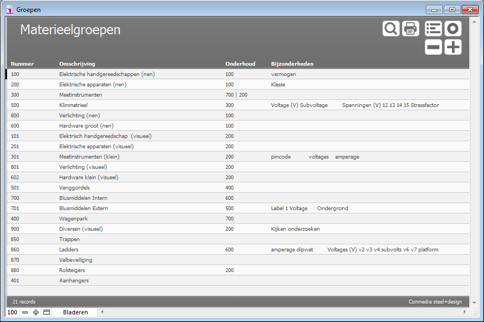Delete a group with the large minus icon
The width and height of the screenshot is (484, 322).
point(433,47)
